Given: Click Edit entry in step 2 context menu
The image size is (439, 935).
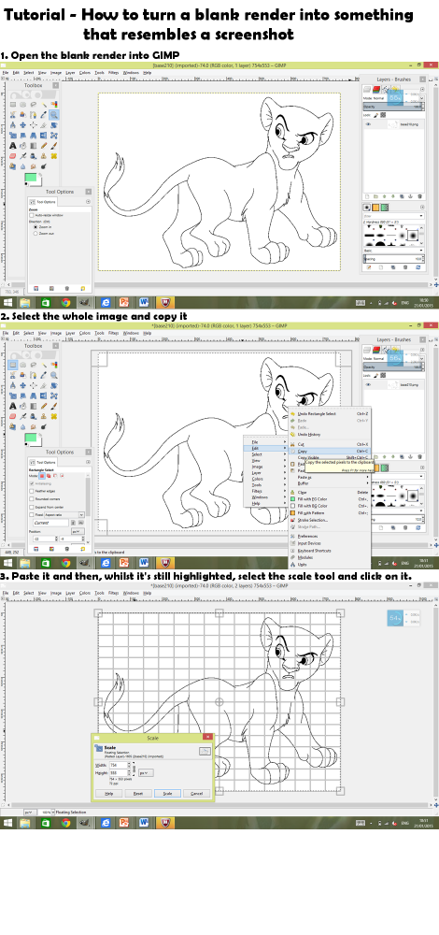Looking at the screenshot, I should [265, 448].
